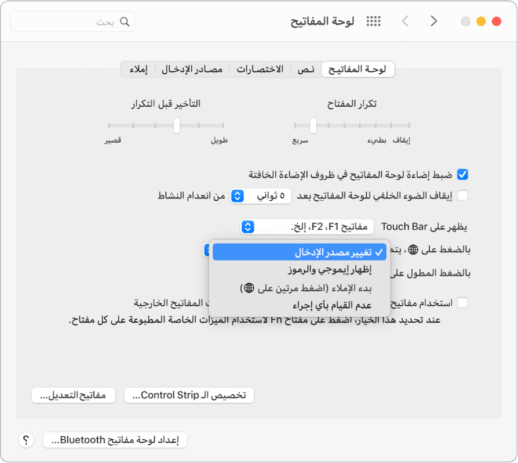This screenshot has height=463, width=518.
Task: Open تخصيص الـ Control Strip
Action: [189, 395]
